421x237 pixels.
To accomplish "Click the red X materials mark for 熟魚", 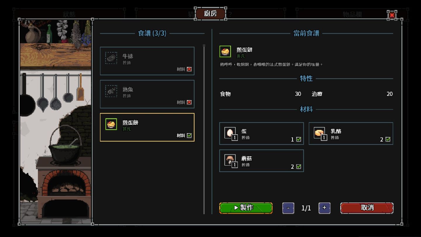I will pos(189,102).
